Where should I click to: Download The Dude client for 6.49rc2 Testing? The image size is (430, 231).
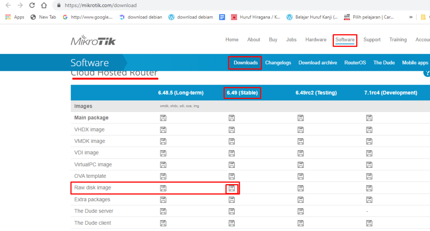tap(300, 223)
